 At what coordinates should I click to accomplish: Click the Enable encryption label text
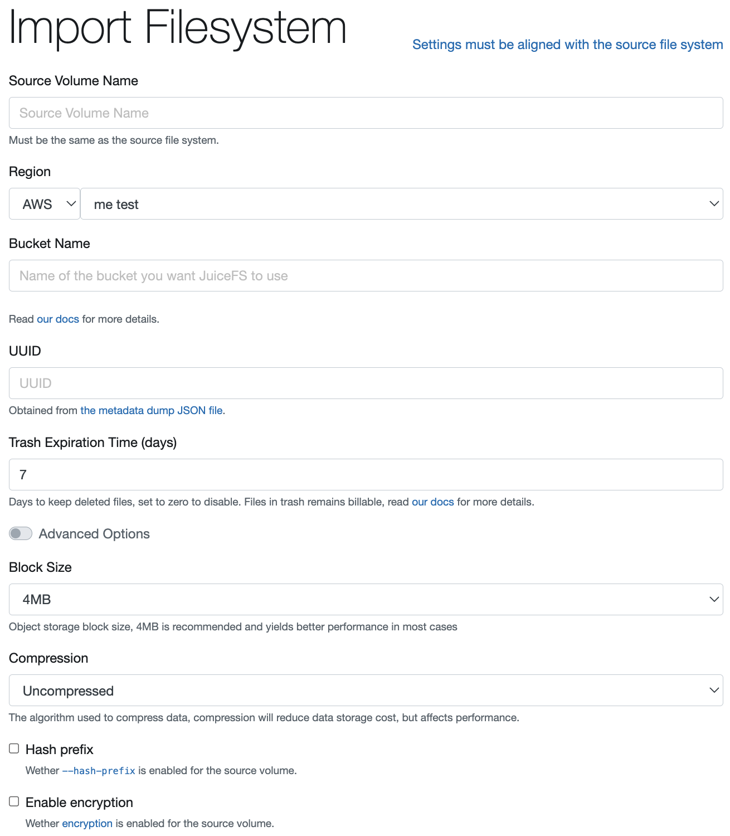79,803
